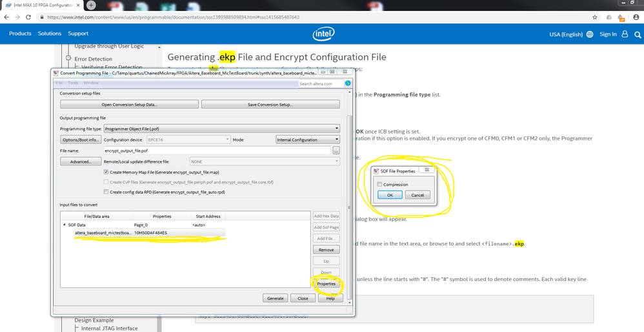Click the Generate button
Image resolution: width=644 pixels, height=332 pixels.
point(275,298)
